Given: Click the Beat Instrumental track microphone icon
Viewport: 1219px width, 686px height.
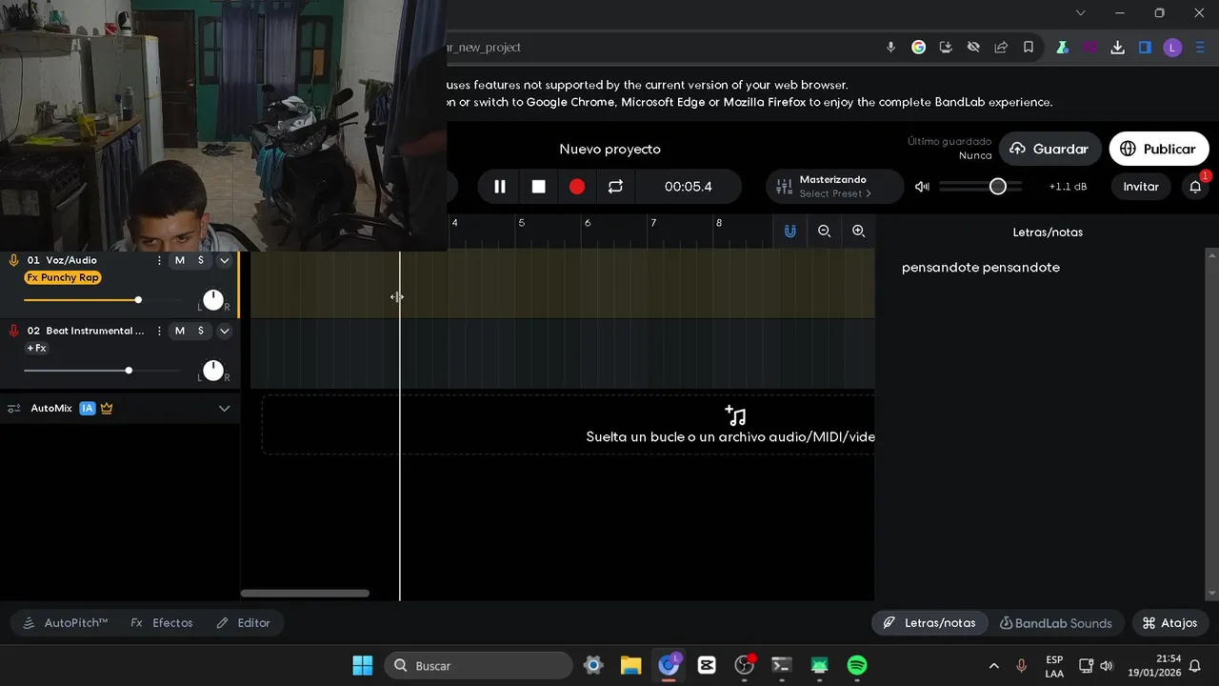Looking at the screenshot, I should 13,331.
